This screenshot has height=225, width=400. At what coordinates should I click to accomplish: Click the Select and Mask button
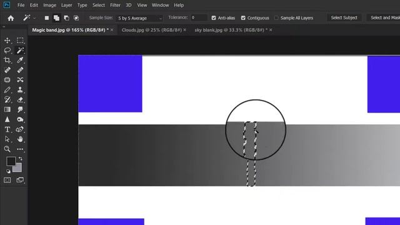(383, 17)
